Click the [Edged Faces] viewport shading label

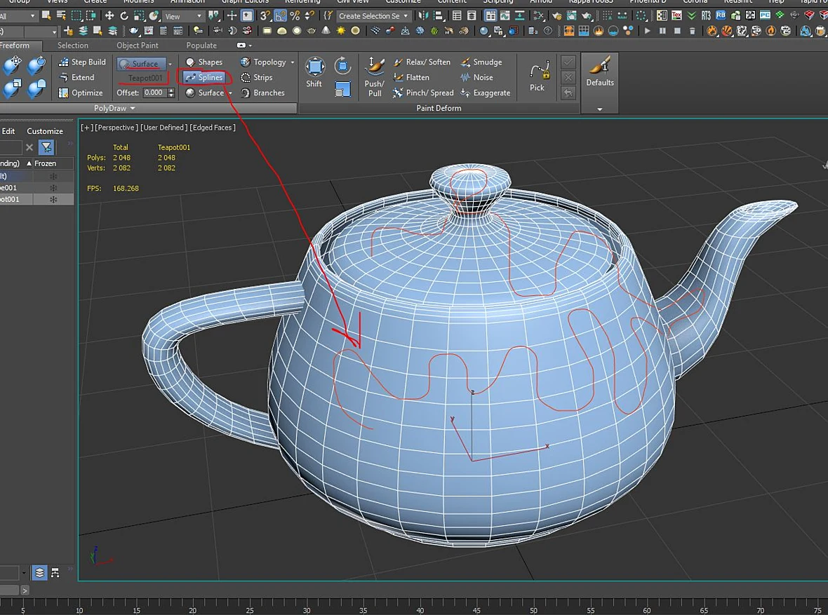pyautogui.click(x=213, y=127)
